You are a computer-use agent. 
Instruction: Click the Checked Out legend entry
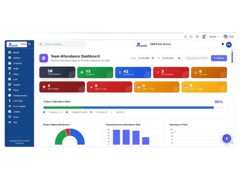tap(77, 112)
